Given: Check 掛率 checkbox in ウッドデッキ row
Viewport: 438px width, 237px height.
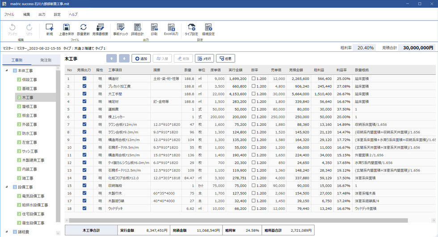Looking at the screenshot, I should 253,208.
